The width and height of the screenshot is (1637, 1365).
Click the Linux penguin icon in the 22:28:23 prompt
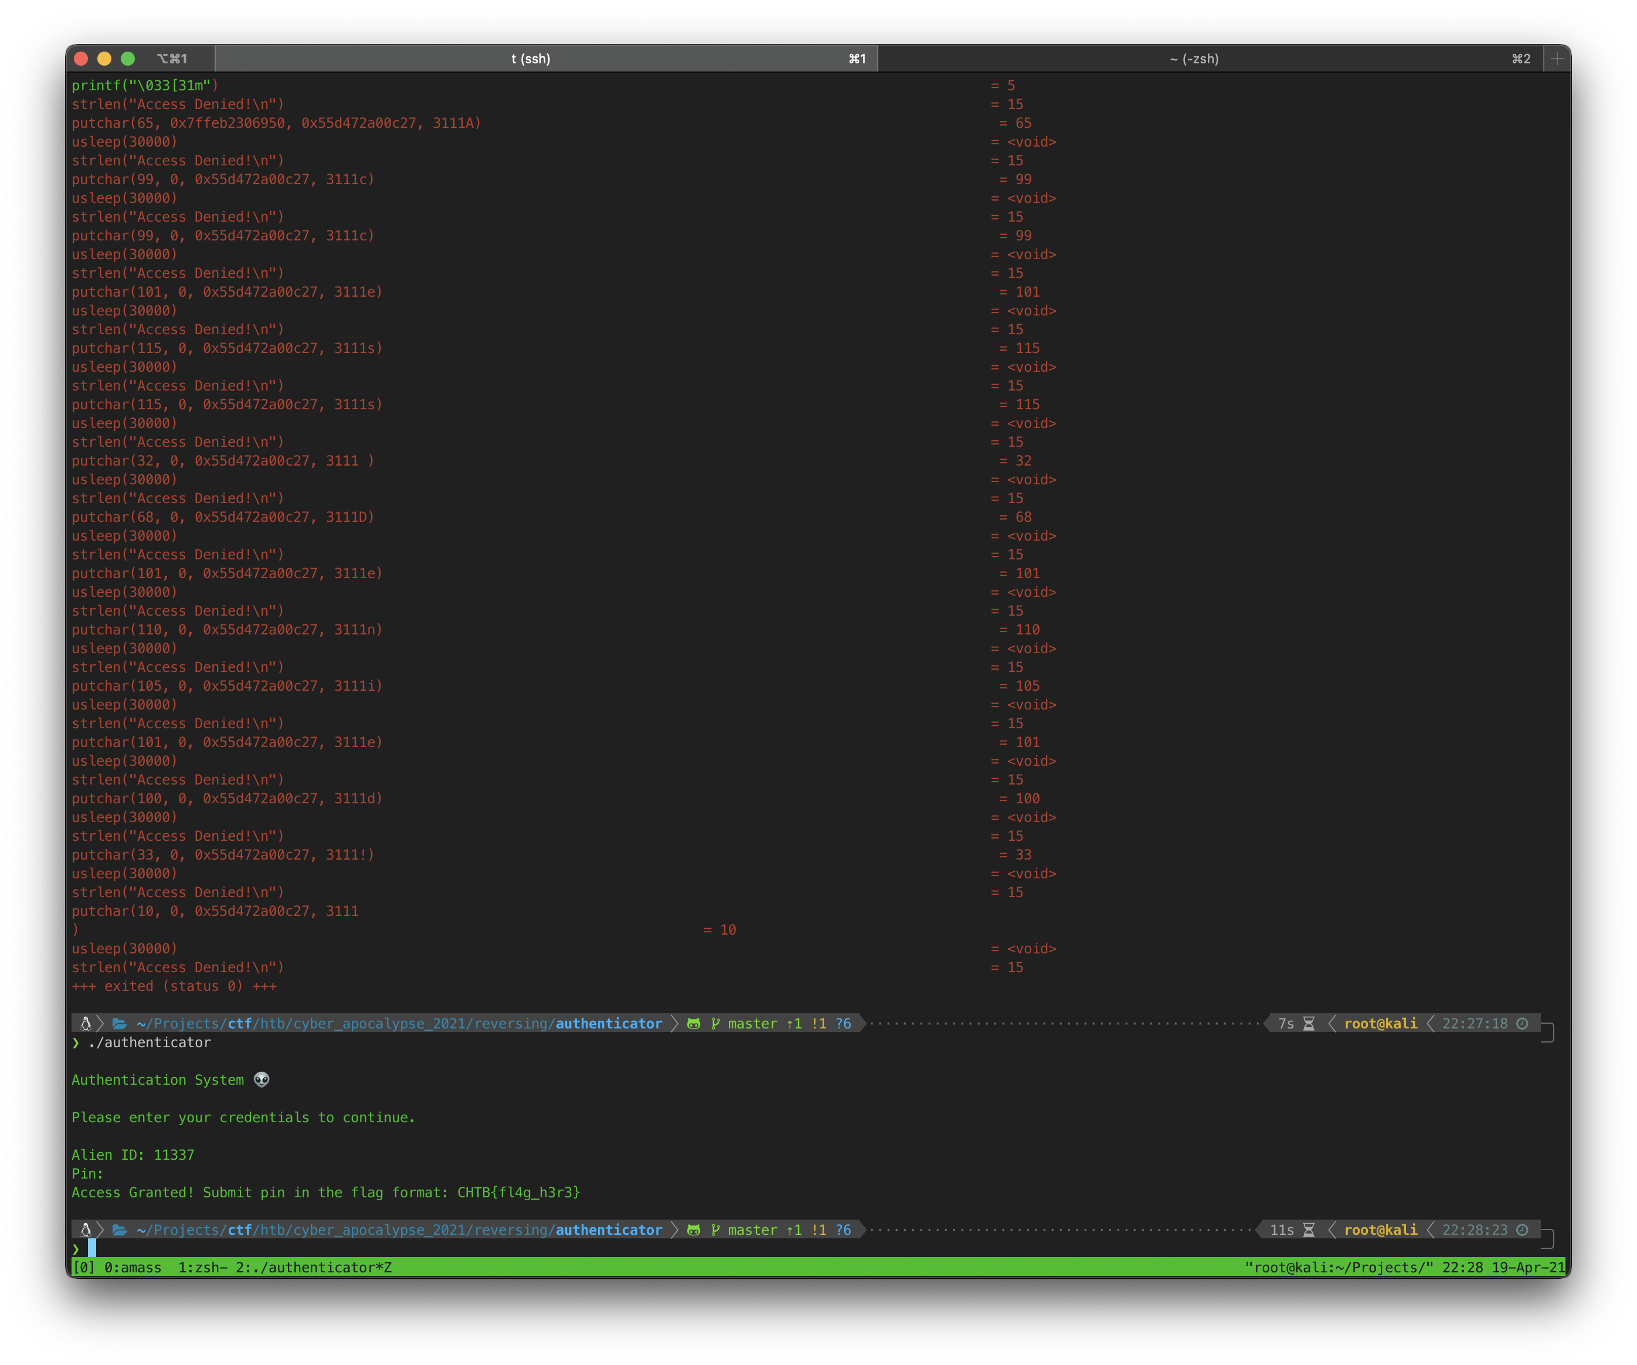(86, 1230)
